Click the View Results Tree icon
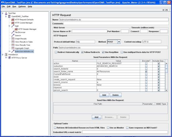This screenshot has width=172, height=137. 13,45
